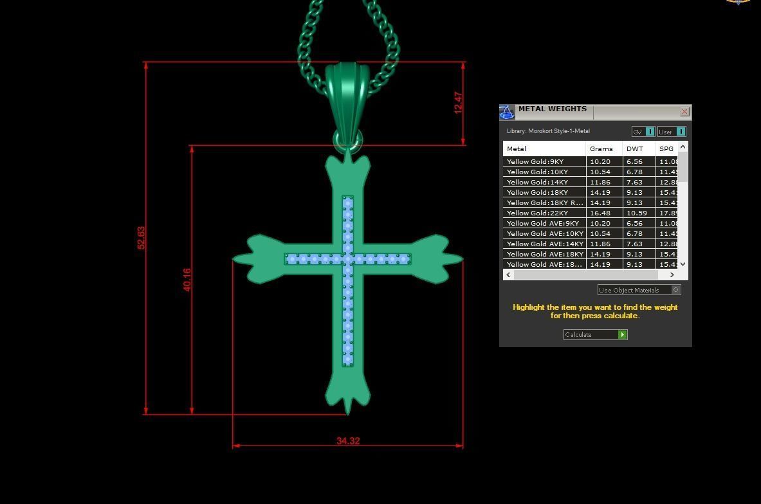Click the horizontal scroll right arrow

click(x=672, y=274)
